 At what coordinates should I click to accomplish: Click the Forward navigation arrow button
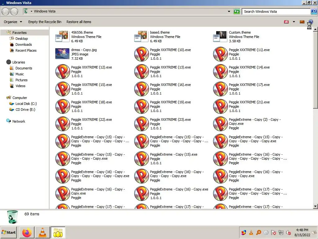(x=14, y=12)
